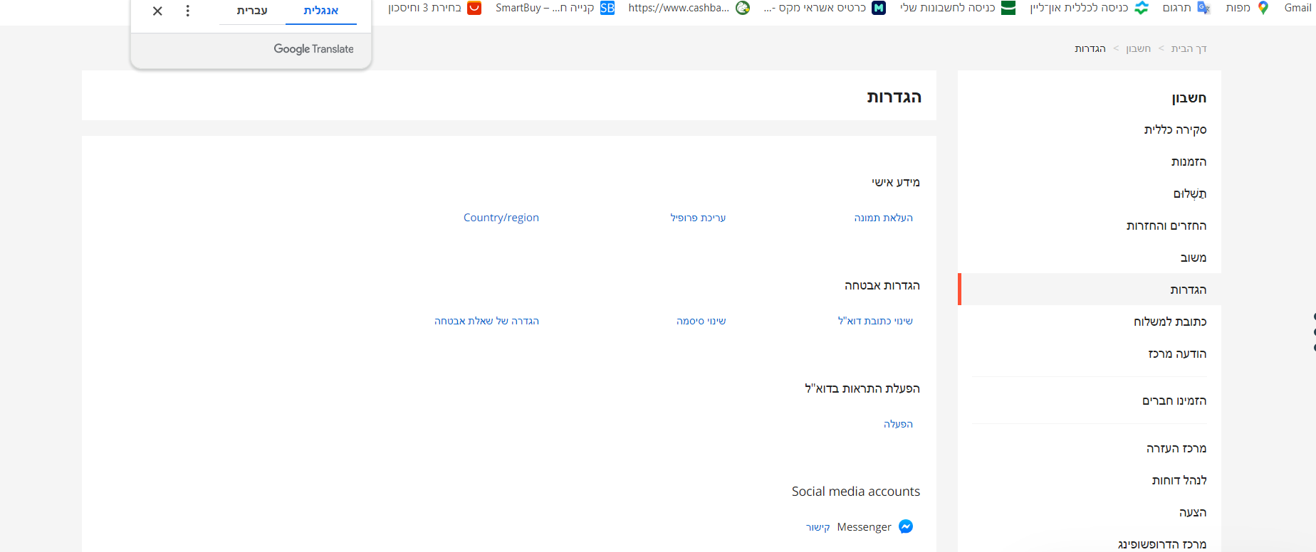The width and height of the screenshot is (1316, 552).
Task: Go to דף הבית in the breadcrumb
Action: 1189,48
